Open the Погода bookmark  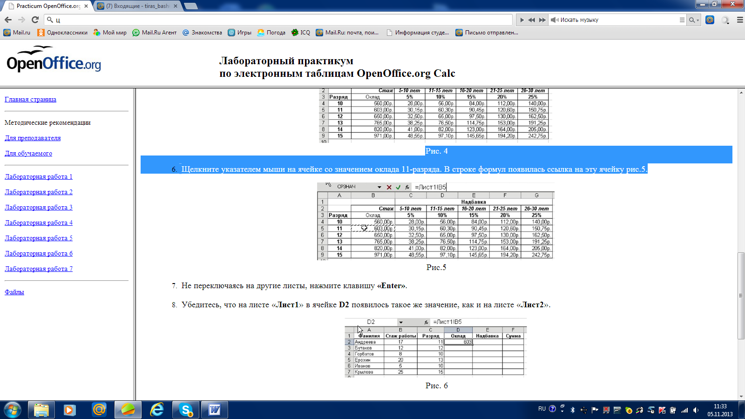pos(271,33)
